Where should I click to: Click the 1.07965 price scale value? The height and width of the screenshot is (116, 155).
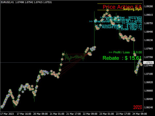coord(149,49)
